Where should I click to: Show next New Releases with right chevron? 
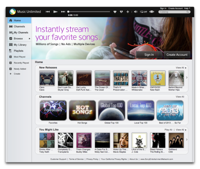click(187, 77)
